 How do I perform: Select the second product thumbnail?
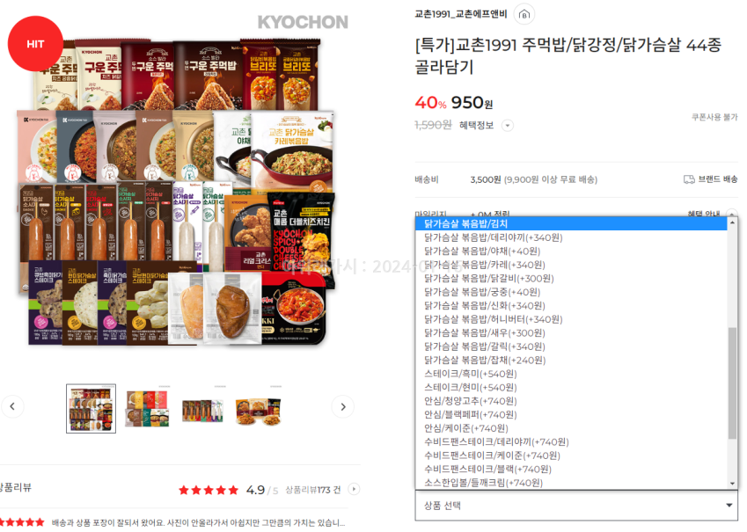pos(147,408)
